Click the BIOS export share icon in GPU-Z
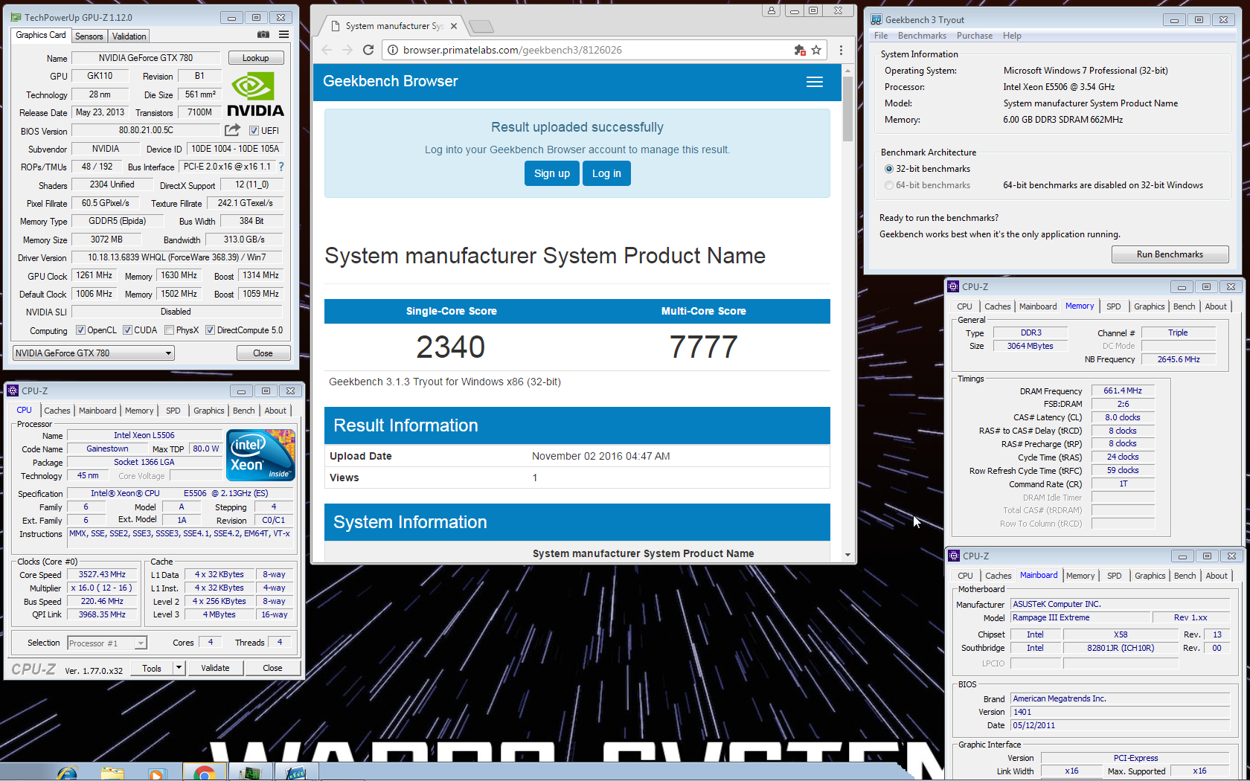This screenshot has height=781, width=1250. pyautogui.click(x=232, y=130)
